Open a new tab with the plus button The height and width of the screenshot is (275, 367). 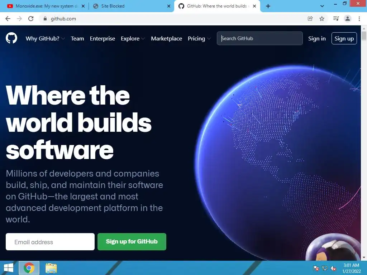pyautogui.click(x=268, y=6)
